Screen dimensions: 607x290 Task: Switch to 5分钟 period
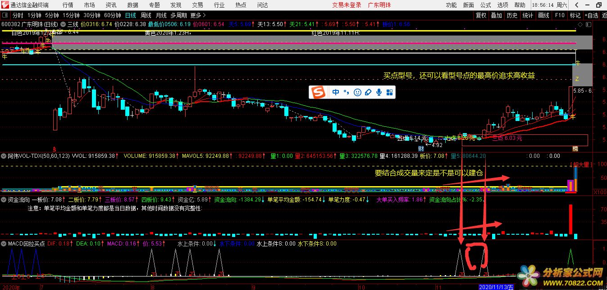pyautogui.click(x=52, y=15)
